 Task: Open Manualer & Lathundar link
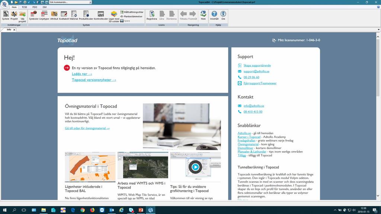[252, 152]
